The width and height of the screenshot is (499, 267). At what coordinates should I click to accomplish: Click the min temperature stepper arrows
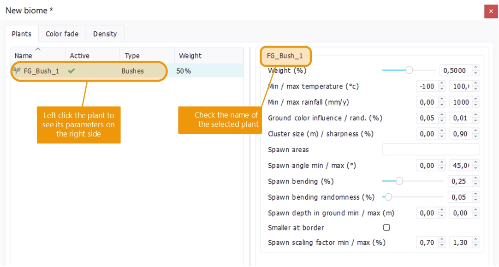pos(441,86)
